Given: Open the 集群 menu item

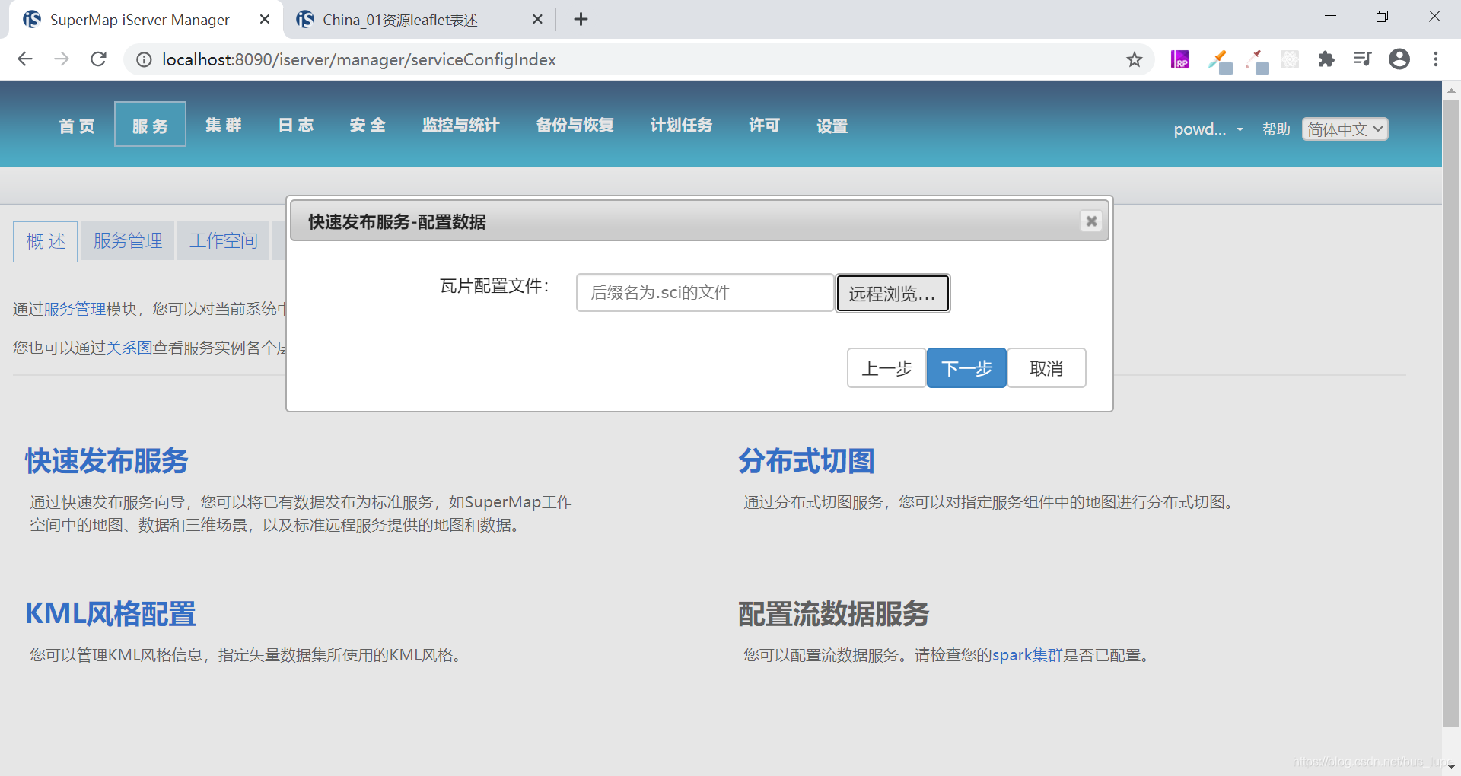Looking at the screenshot, I should point(223,125).
